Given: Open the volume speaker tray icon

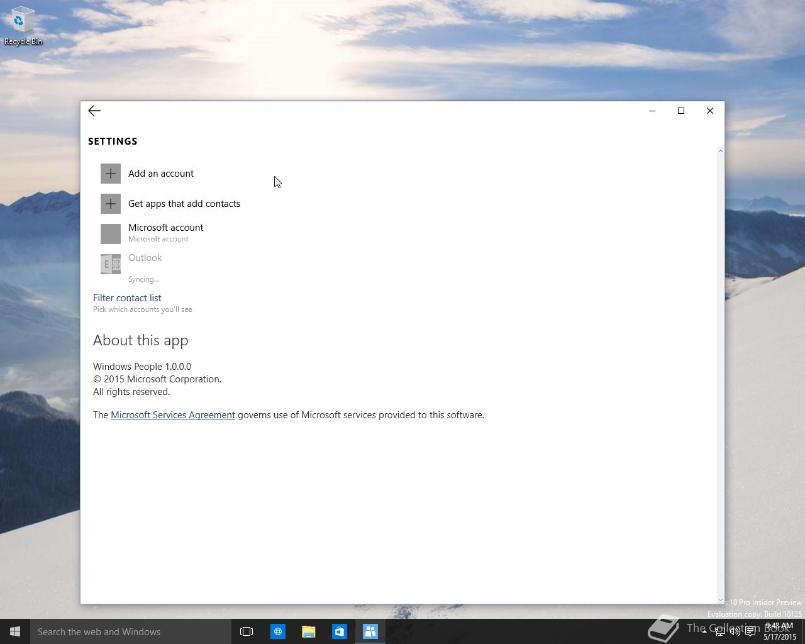Looking at the screenshot, I should pos(735,631).
